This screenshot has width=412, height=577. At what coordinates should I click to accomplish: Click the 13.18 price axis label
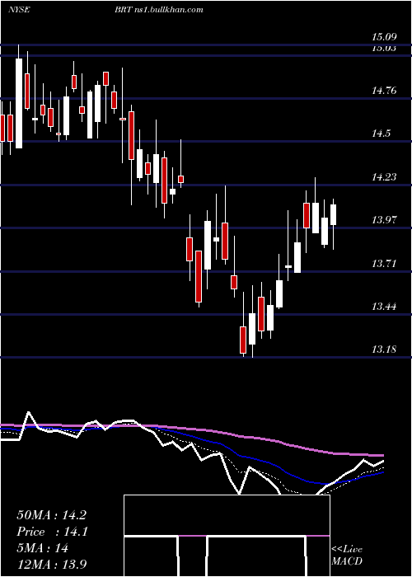384,349
